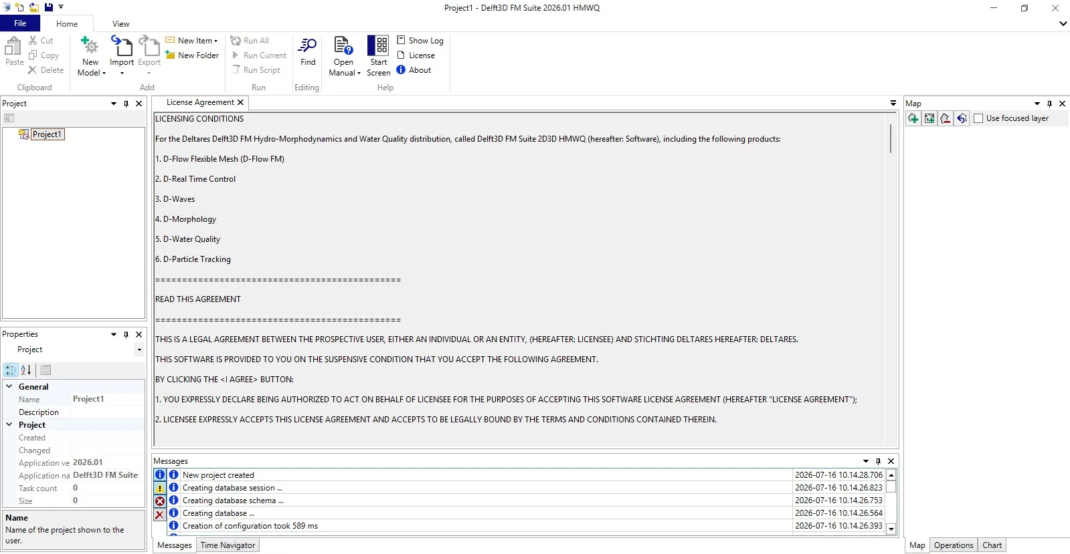Select the Map bottom tab
This screenshot has width=1070, height=554.
point(917,545)
